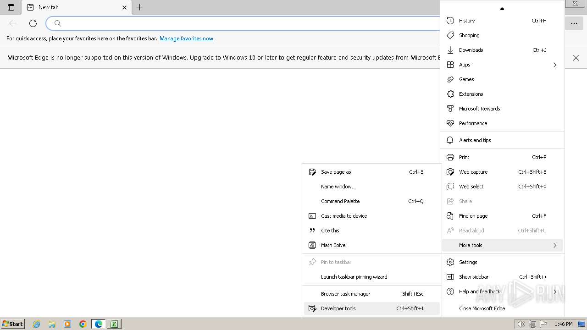Choose Cast media to device
Screen dimensions: 587x330
371,216
